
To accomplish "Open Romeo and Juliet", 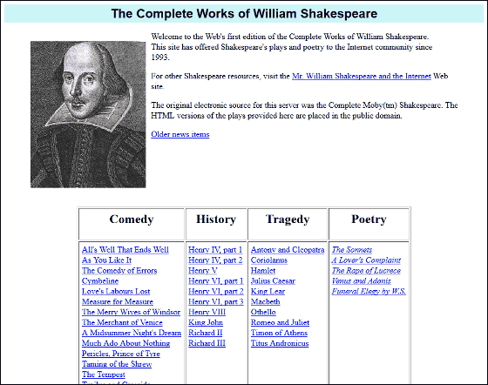I will tap(280, 322).
